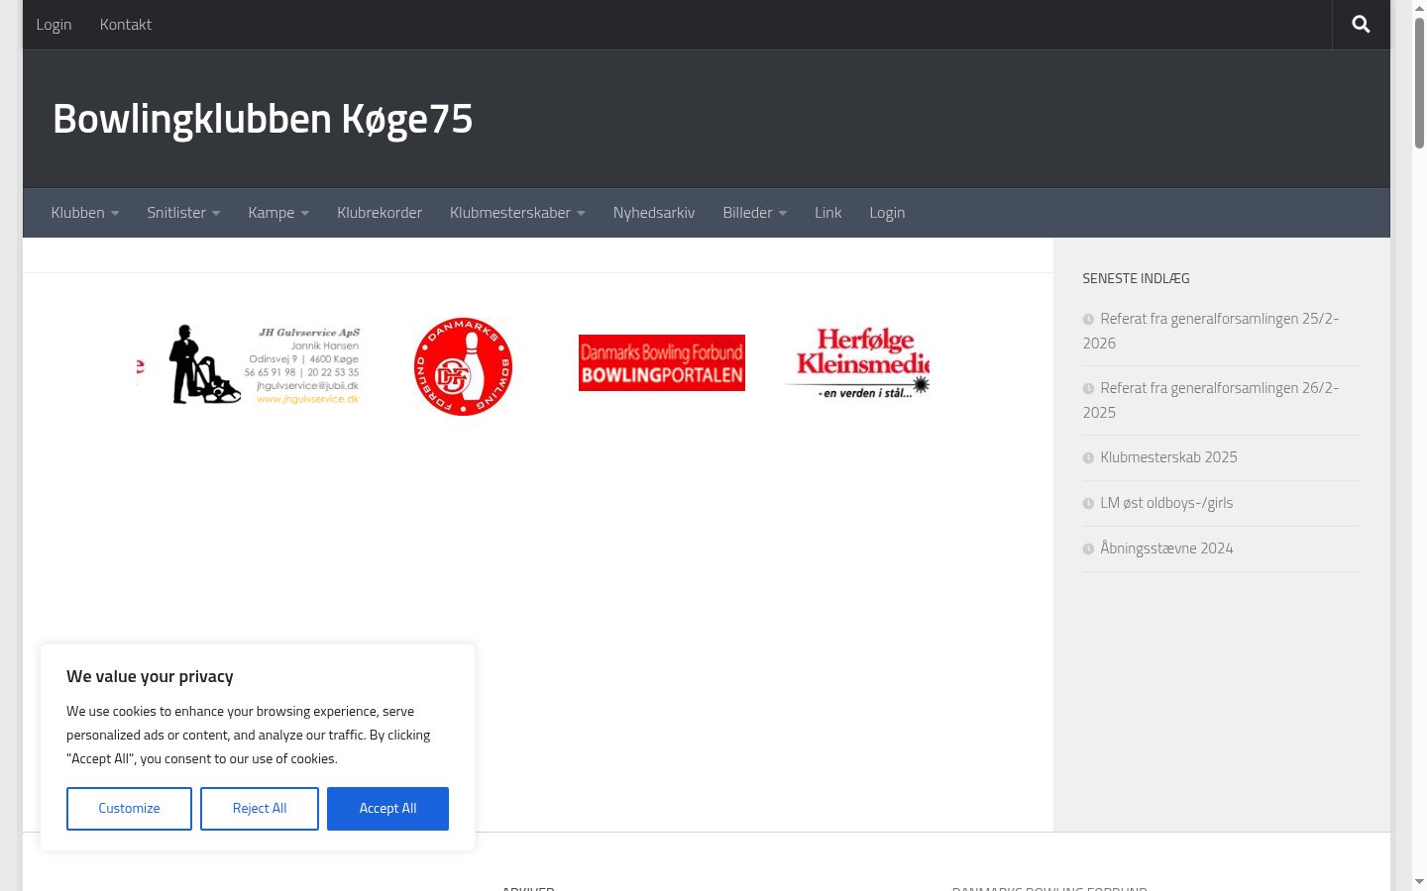
Task: Click Login in the top dark bar
Action: 54,25
